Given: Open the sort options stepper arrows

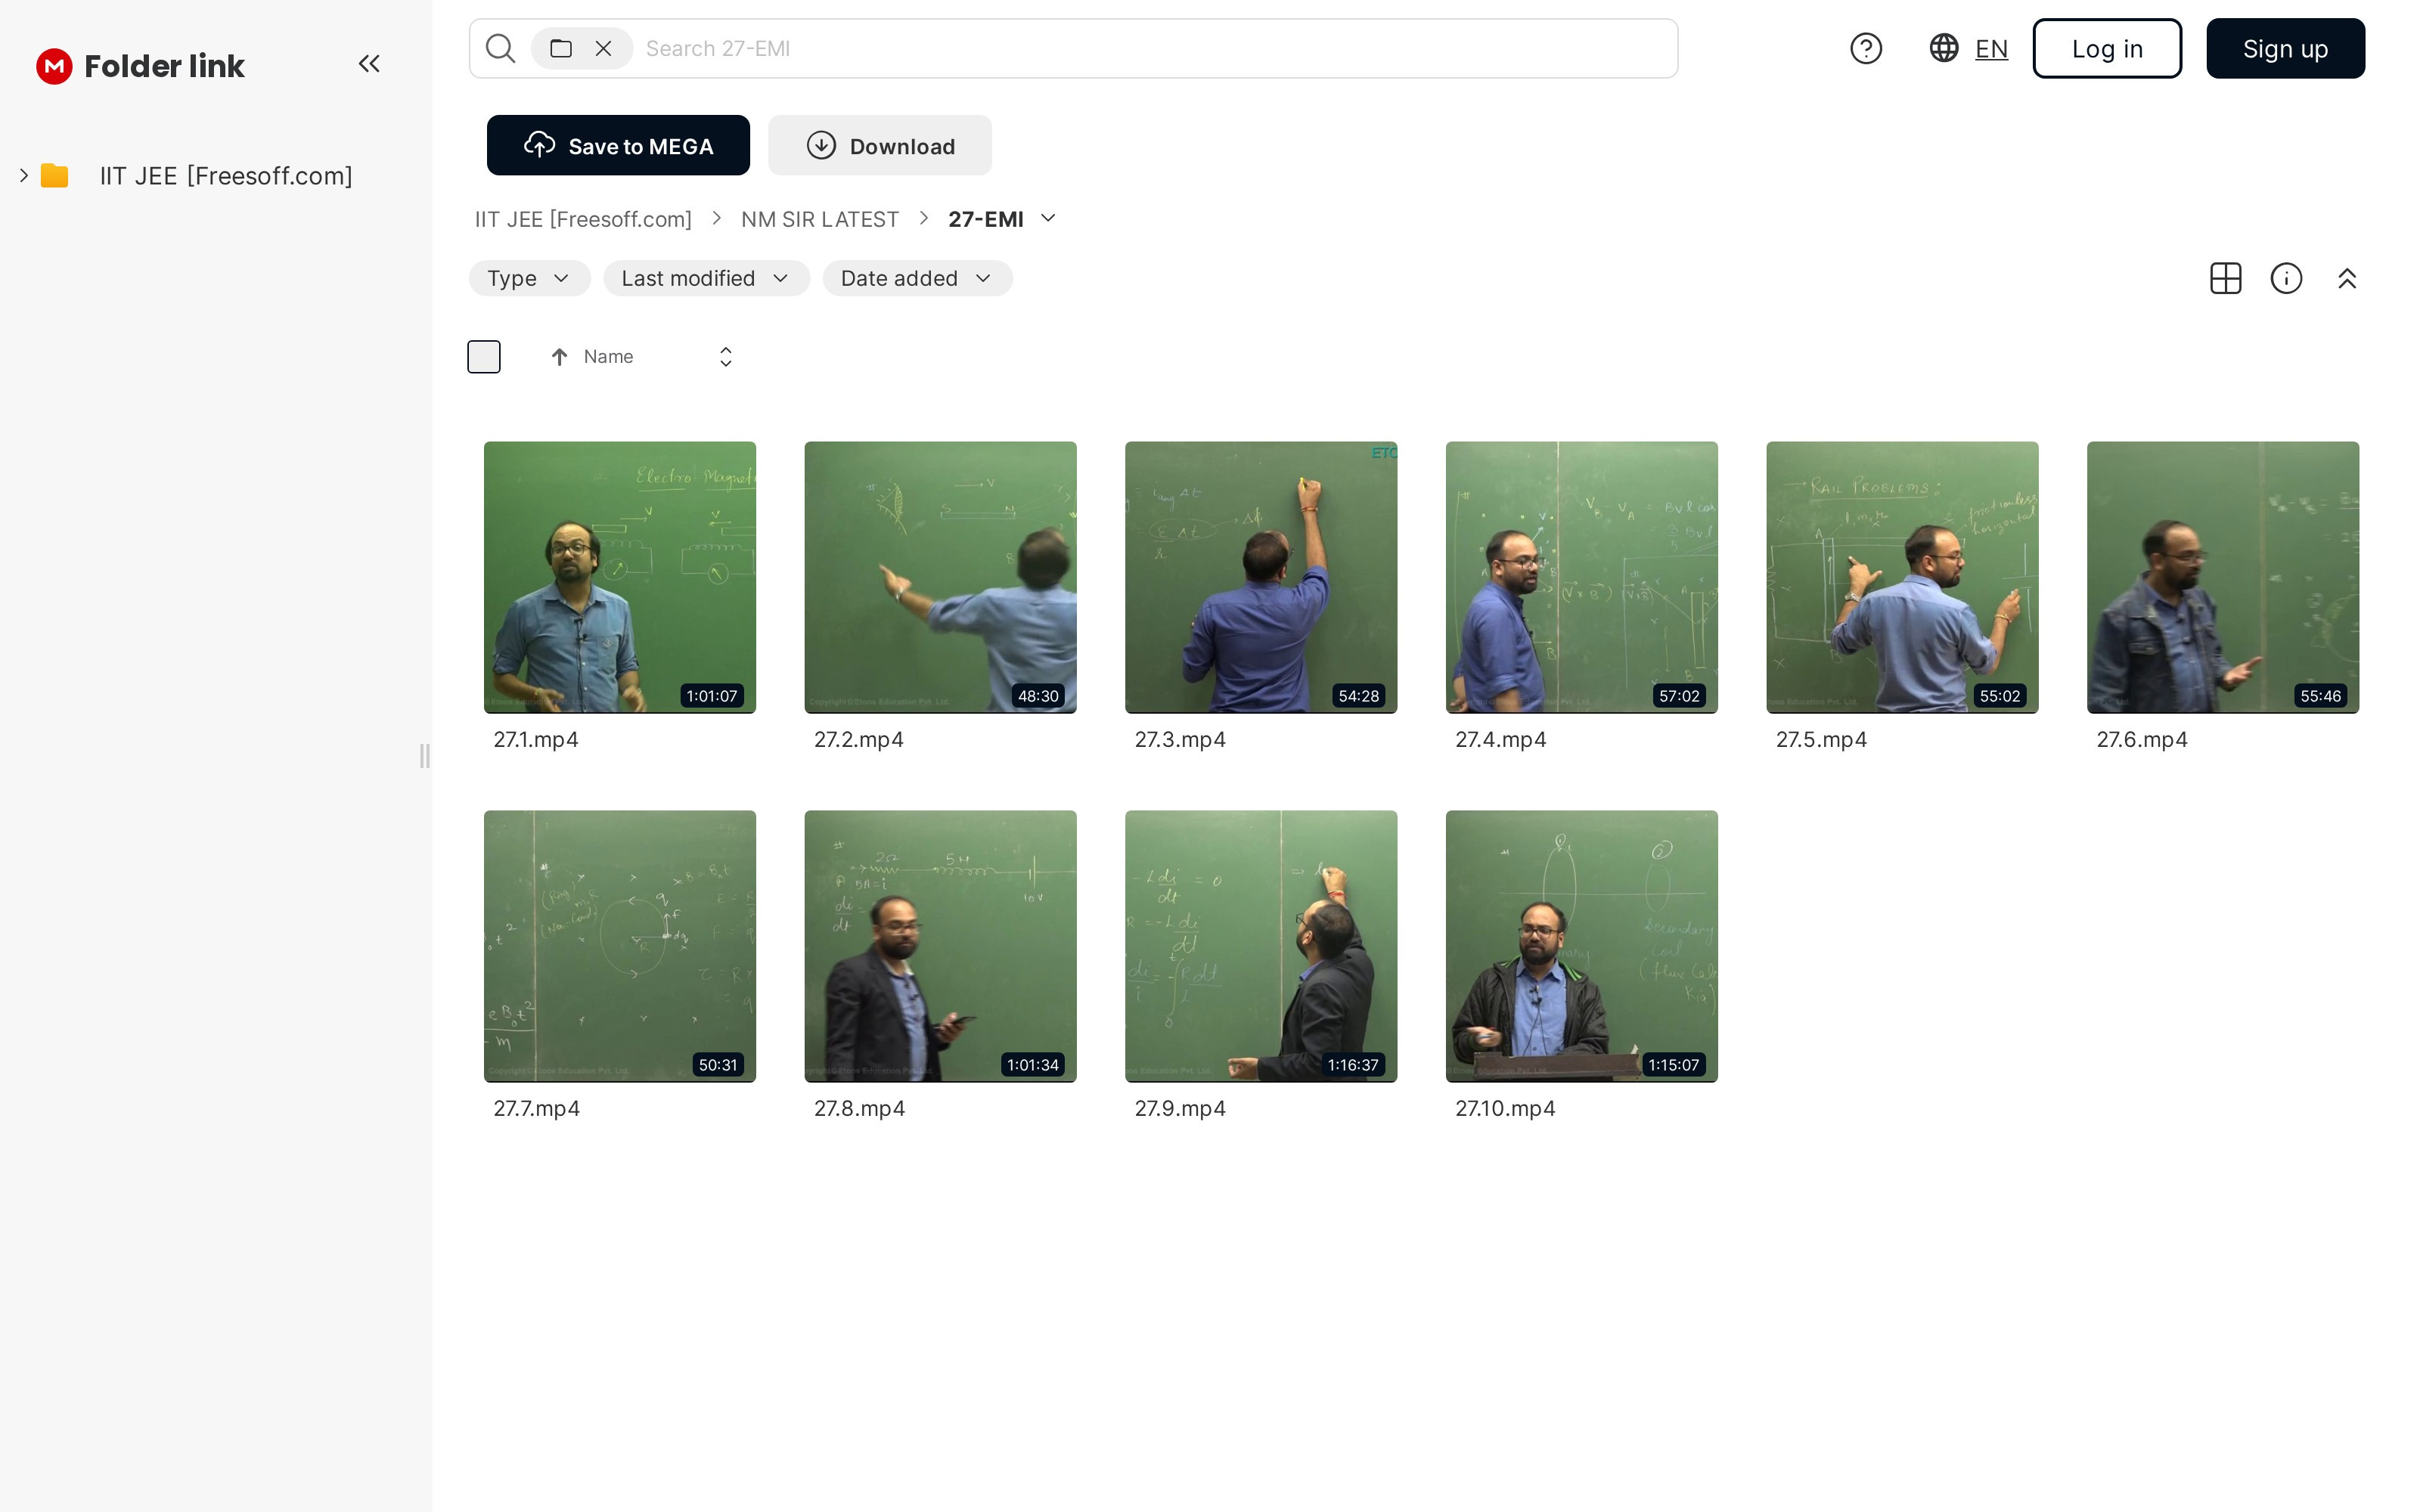Looking at the screenshot, I should pos(726,357).
